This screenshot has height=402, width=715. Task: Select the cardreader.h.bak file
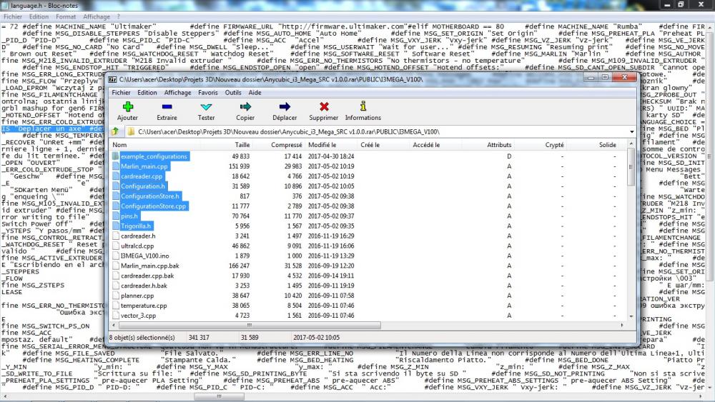point(144,286)
